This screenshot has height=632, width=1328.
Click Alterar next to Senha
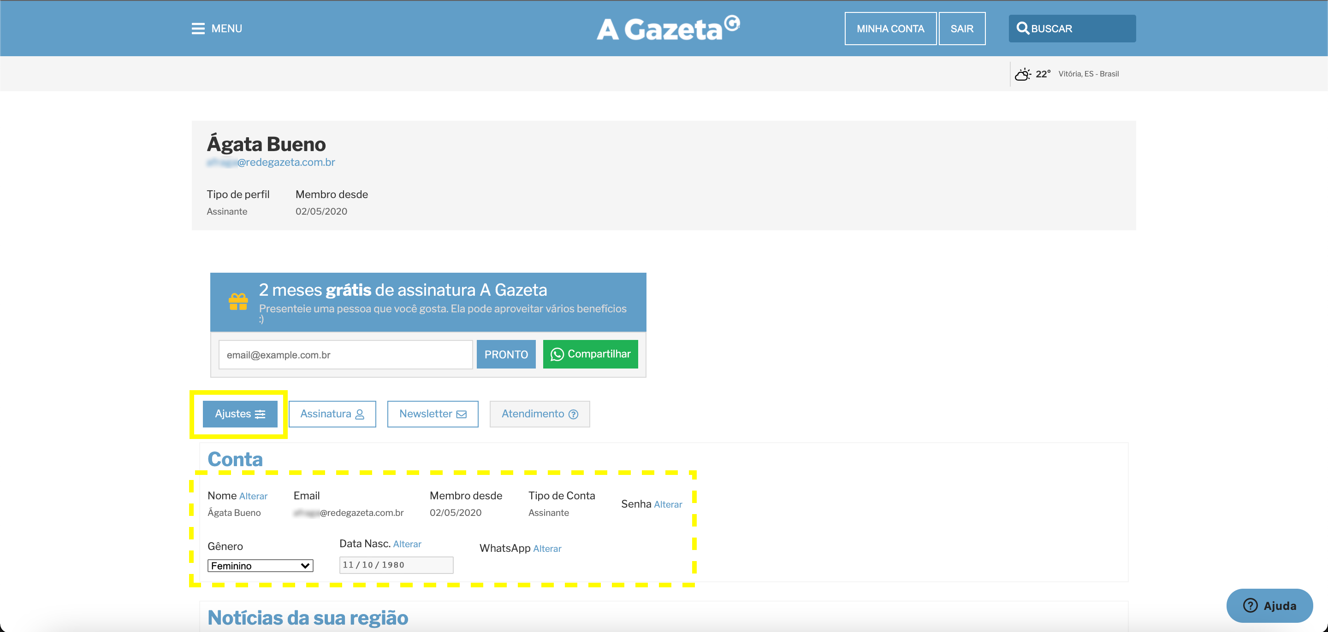[x=668, y=504]
